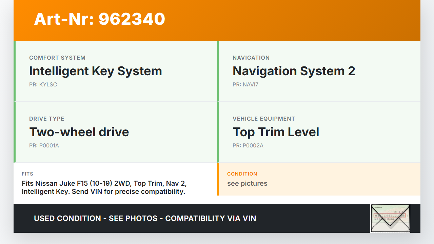This screenshot has width=434, height=244.
Task: Click the PR: KYLSC code
Action: coord(43,85)
